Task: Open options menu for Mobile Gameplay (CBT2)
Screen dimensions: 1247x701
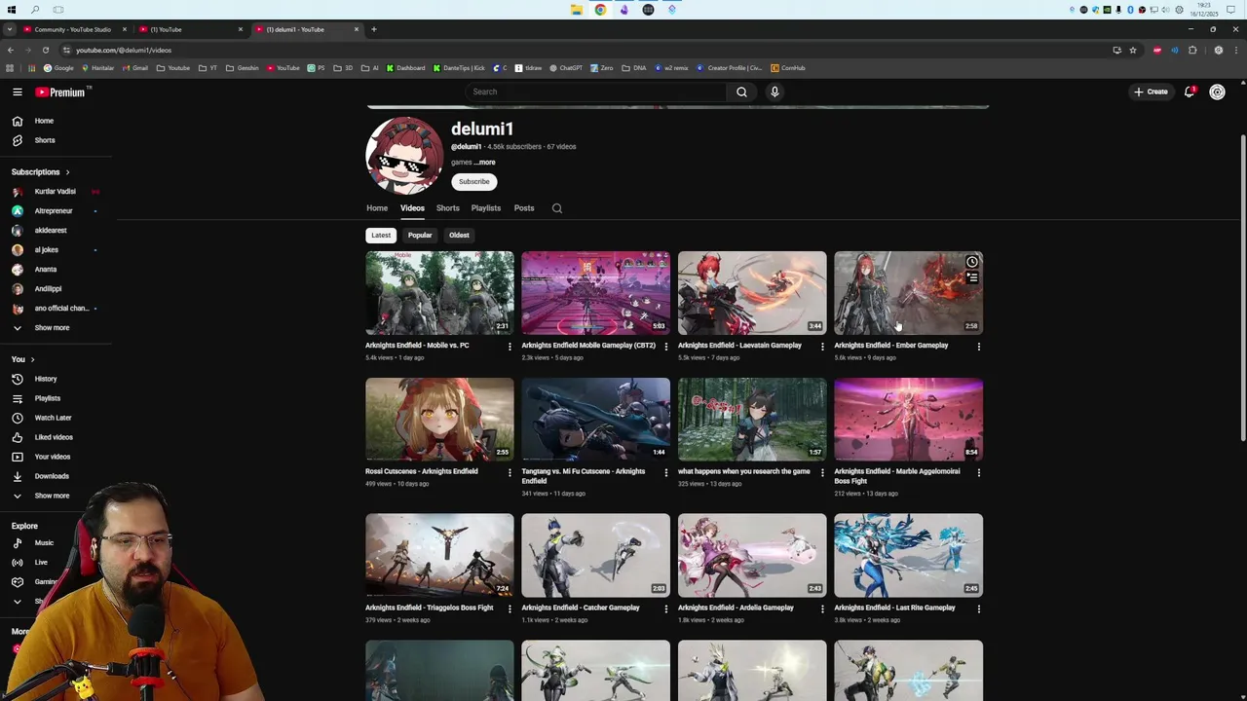Action: coord(666,347)
